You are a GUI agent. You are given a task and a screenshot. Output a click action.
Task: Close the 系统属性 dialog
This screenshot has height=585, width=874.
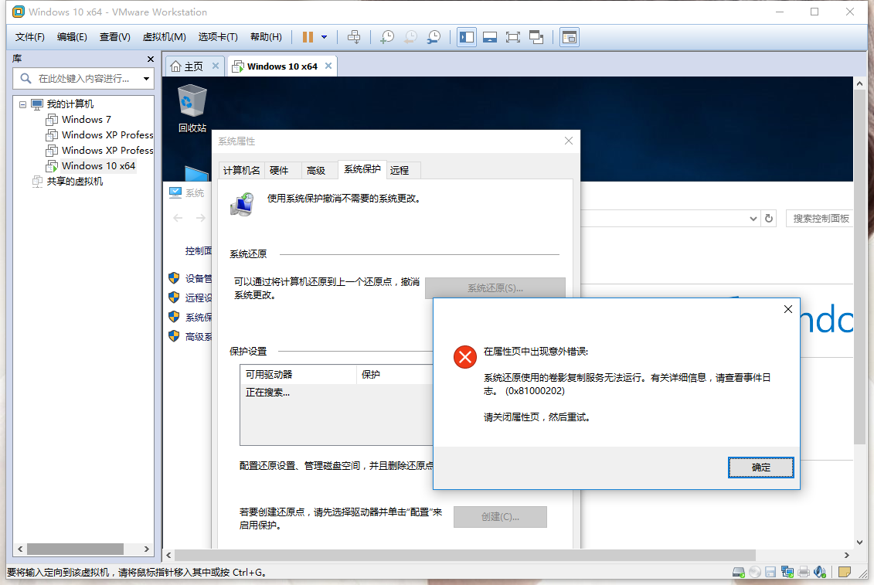[569, 141]
